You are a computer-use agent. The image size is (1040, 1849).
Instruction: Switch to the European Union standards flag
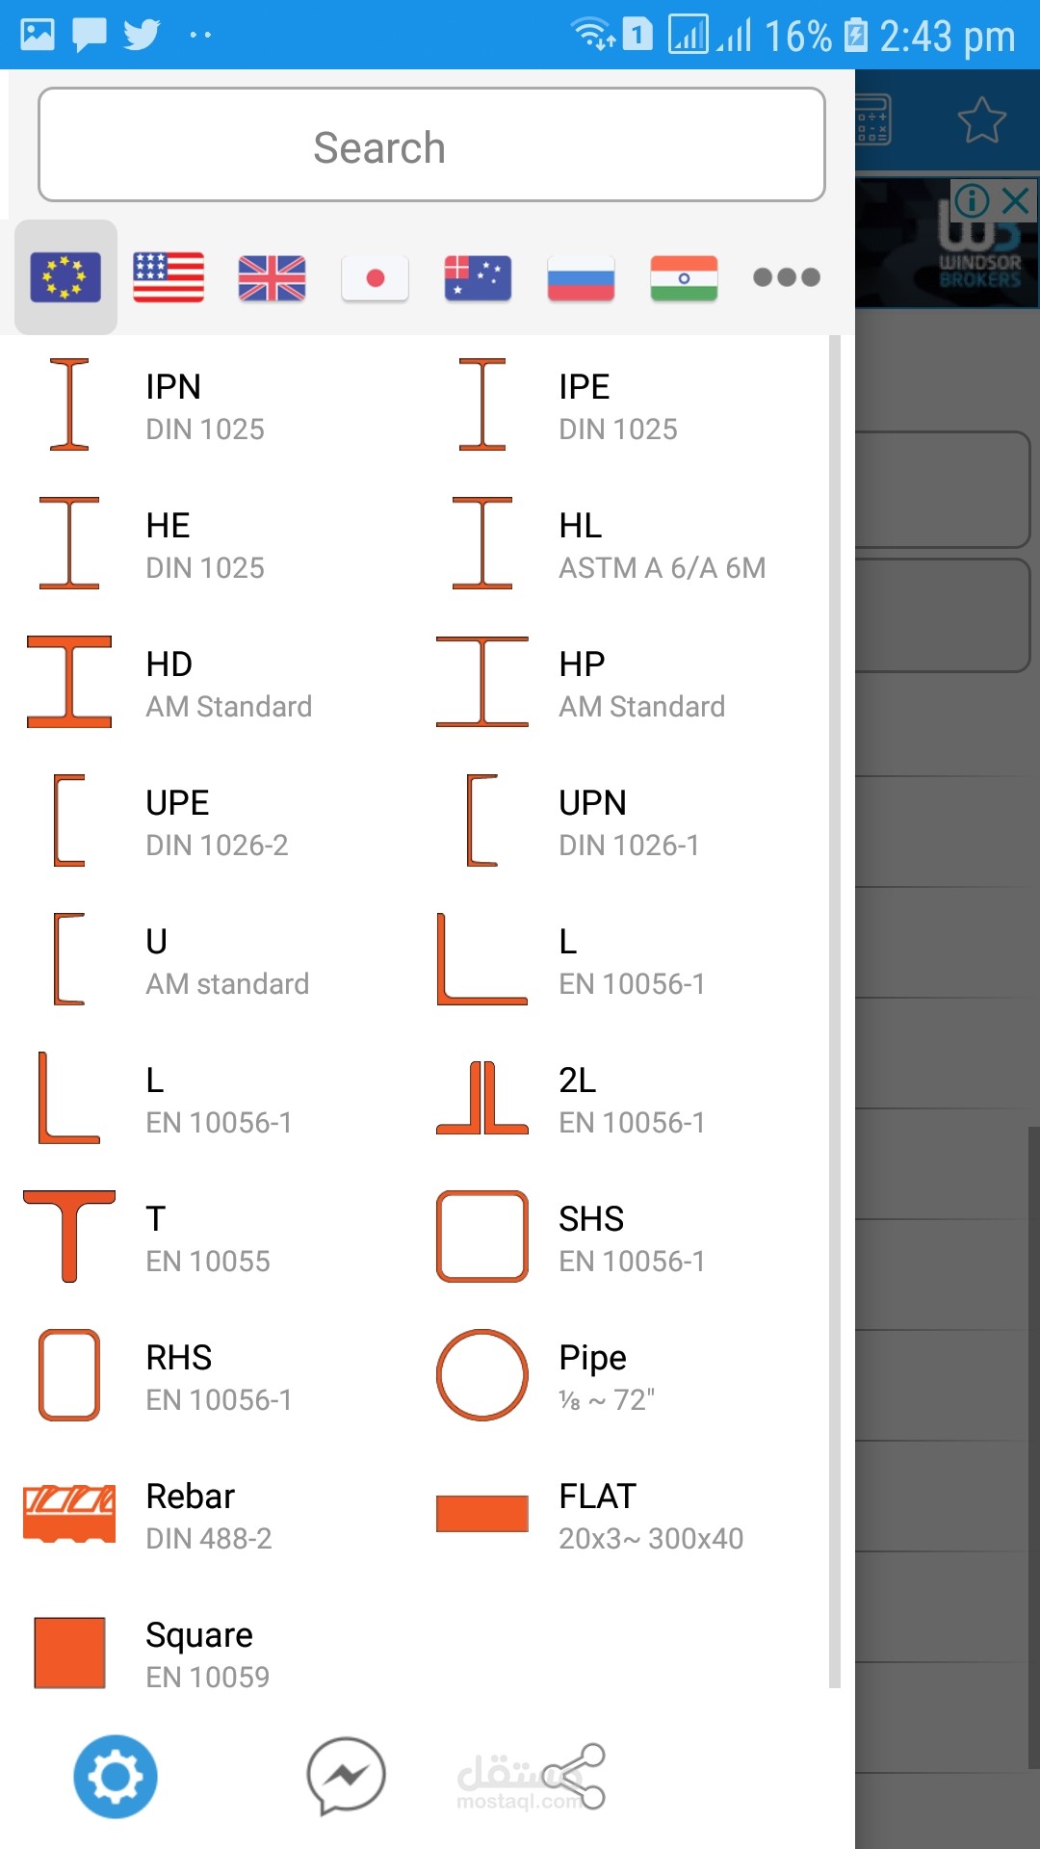(x=65, y=277)
